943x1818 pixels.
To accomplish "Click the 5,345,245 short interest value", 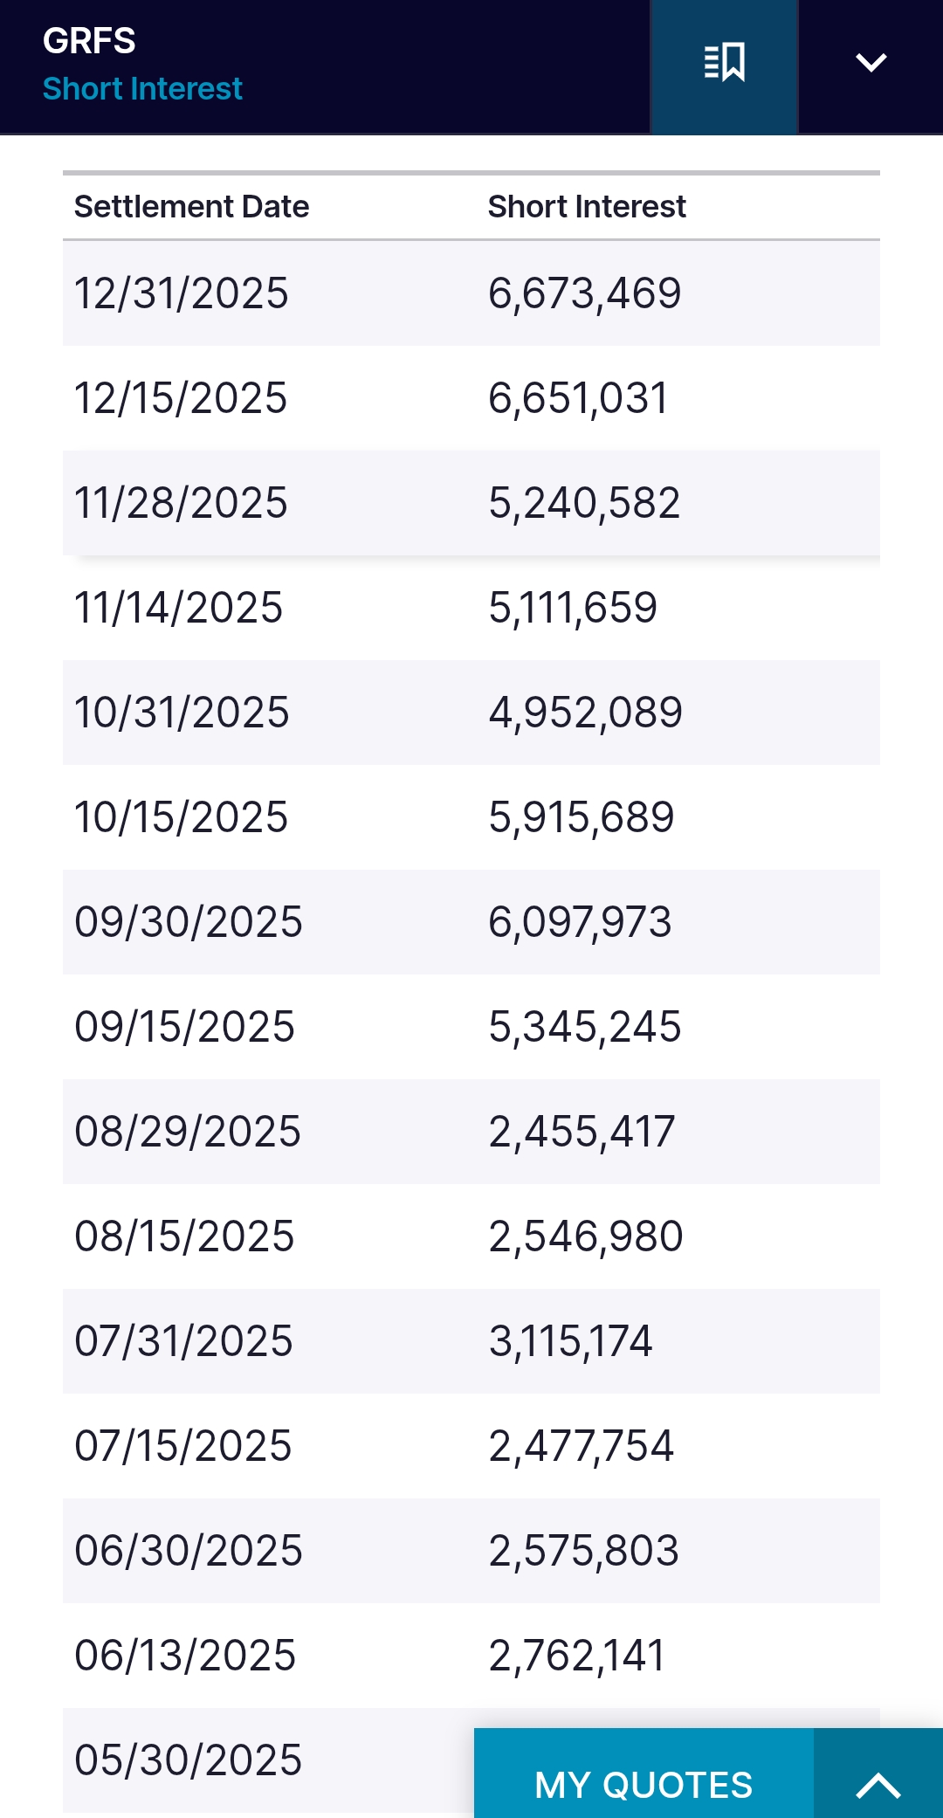I will 584,1027.
